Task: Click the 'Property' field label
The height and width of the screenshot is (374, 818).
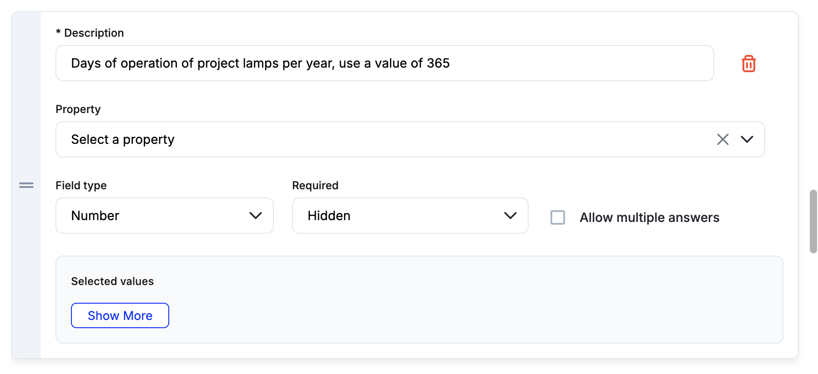Action: pos(78,109)
